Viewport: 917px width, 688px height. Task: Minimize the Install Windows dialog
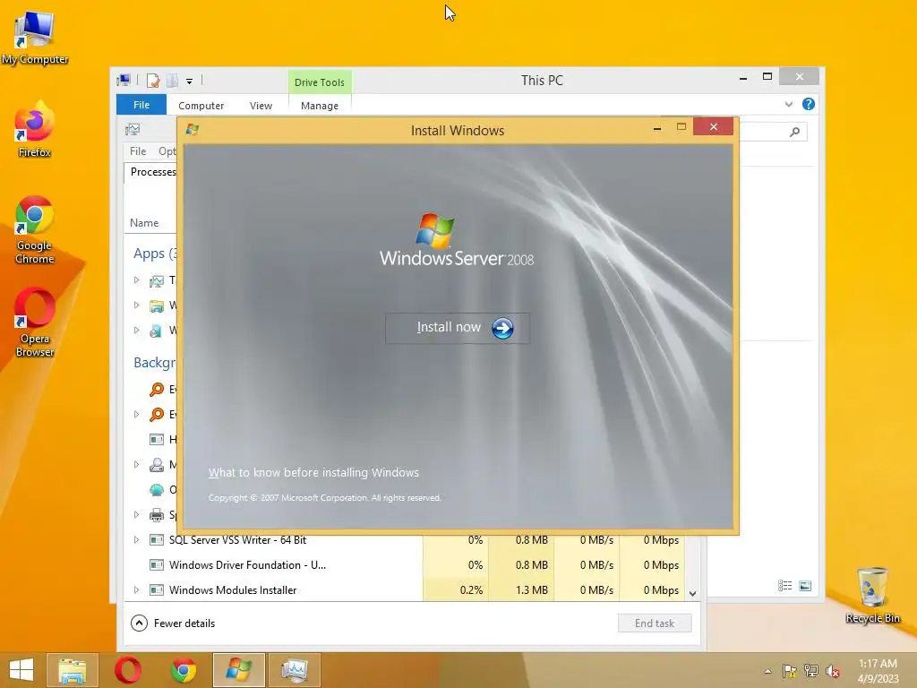point(657,127)
